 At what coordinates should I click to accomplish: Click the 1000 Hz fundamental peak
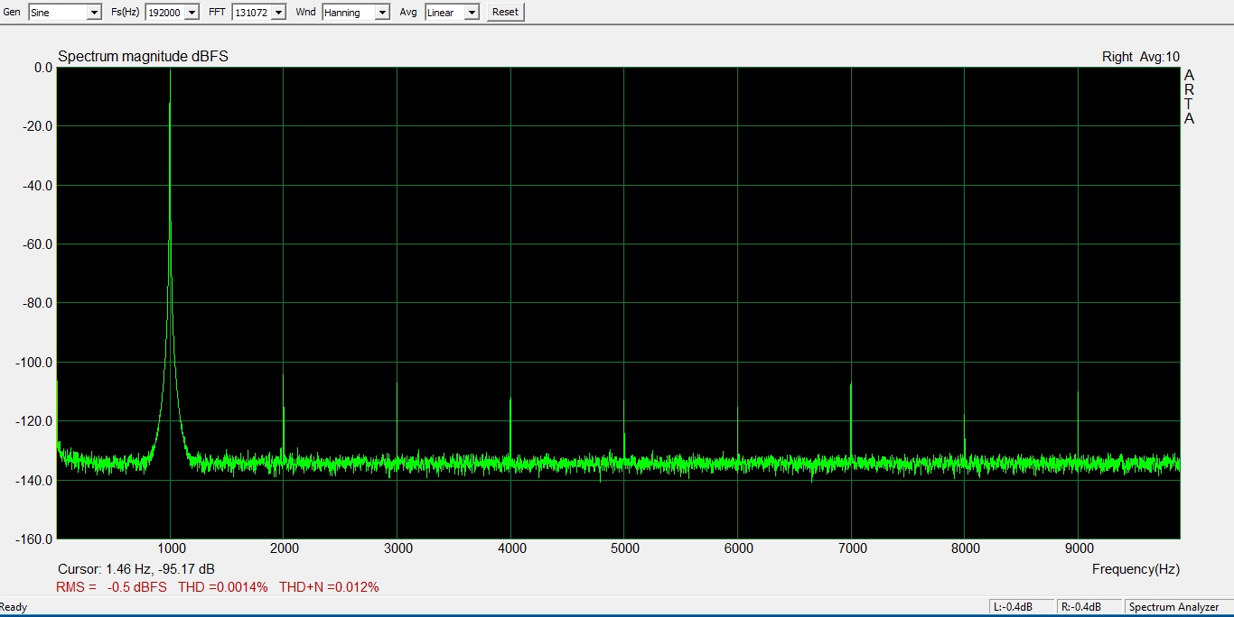tap(170, 266)
